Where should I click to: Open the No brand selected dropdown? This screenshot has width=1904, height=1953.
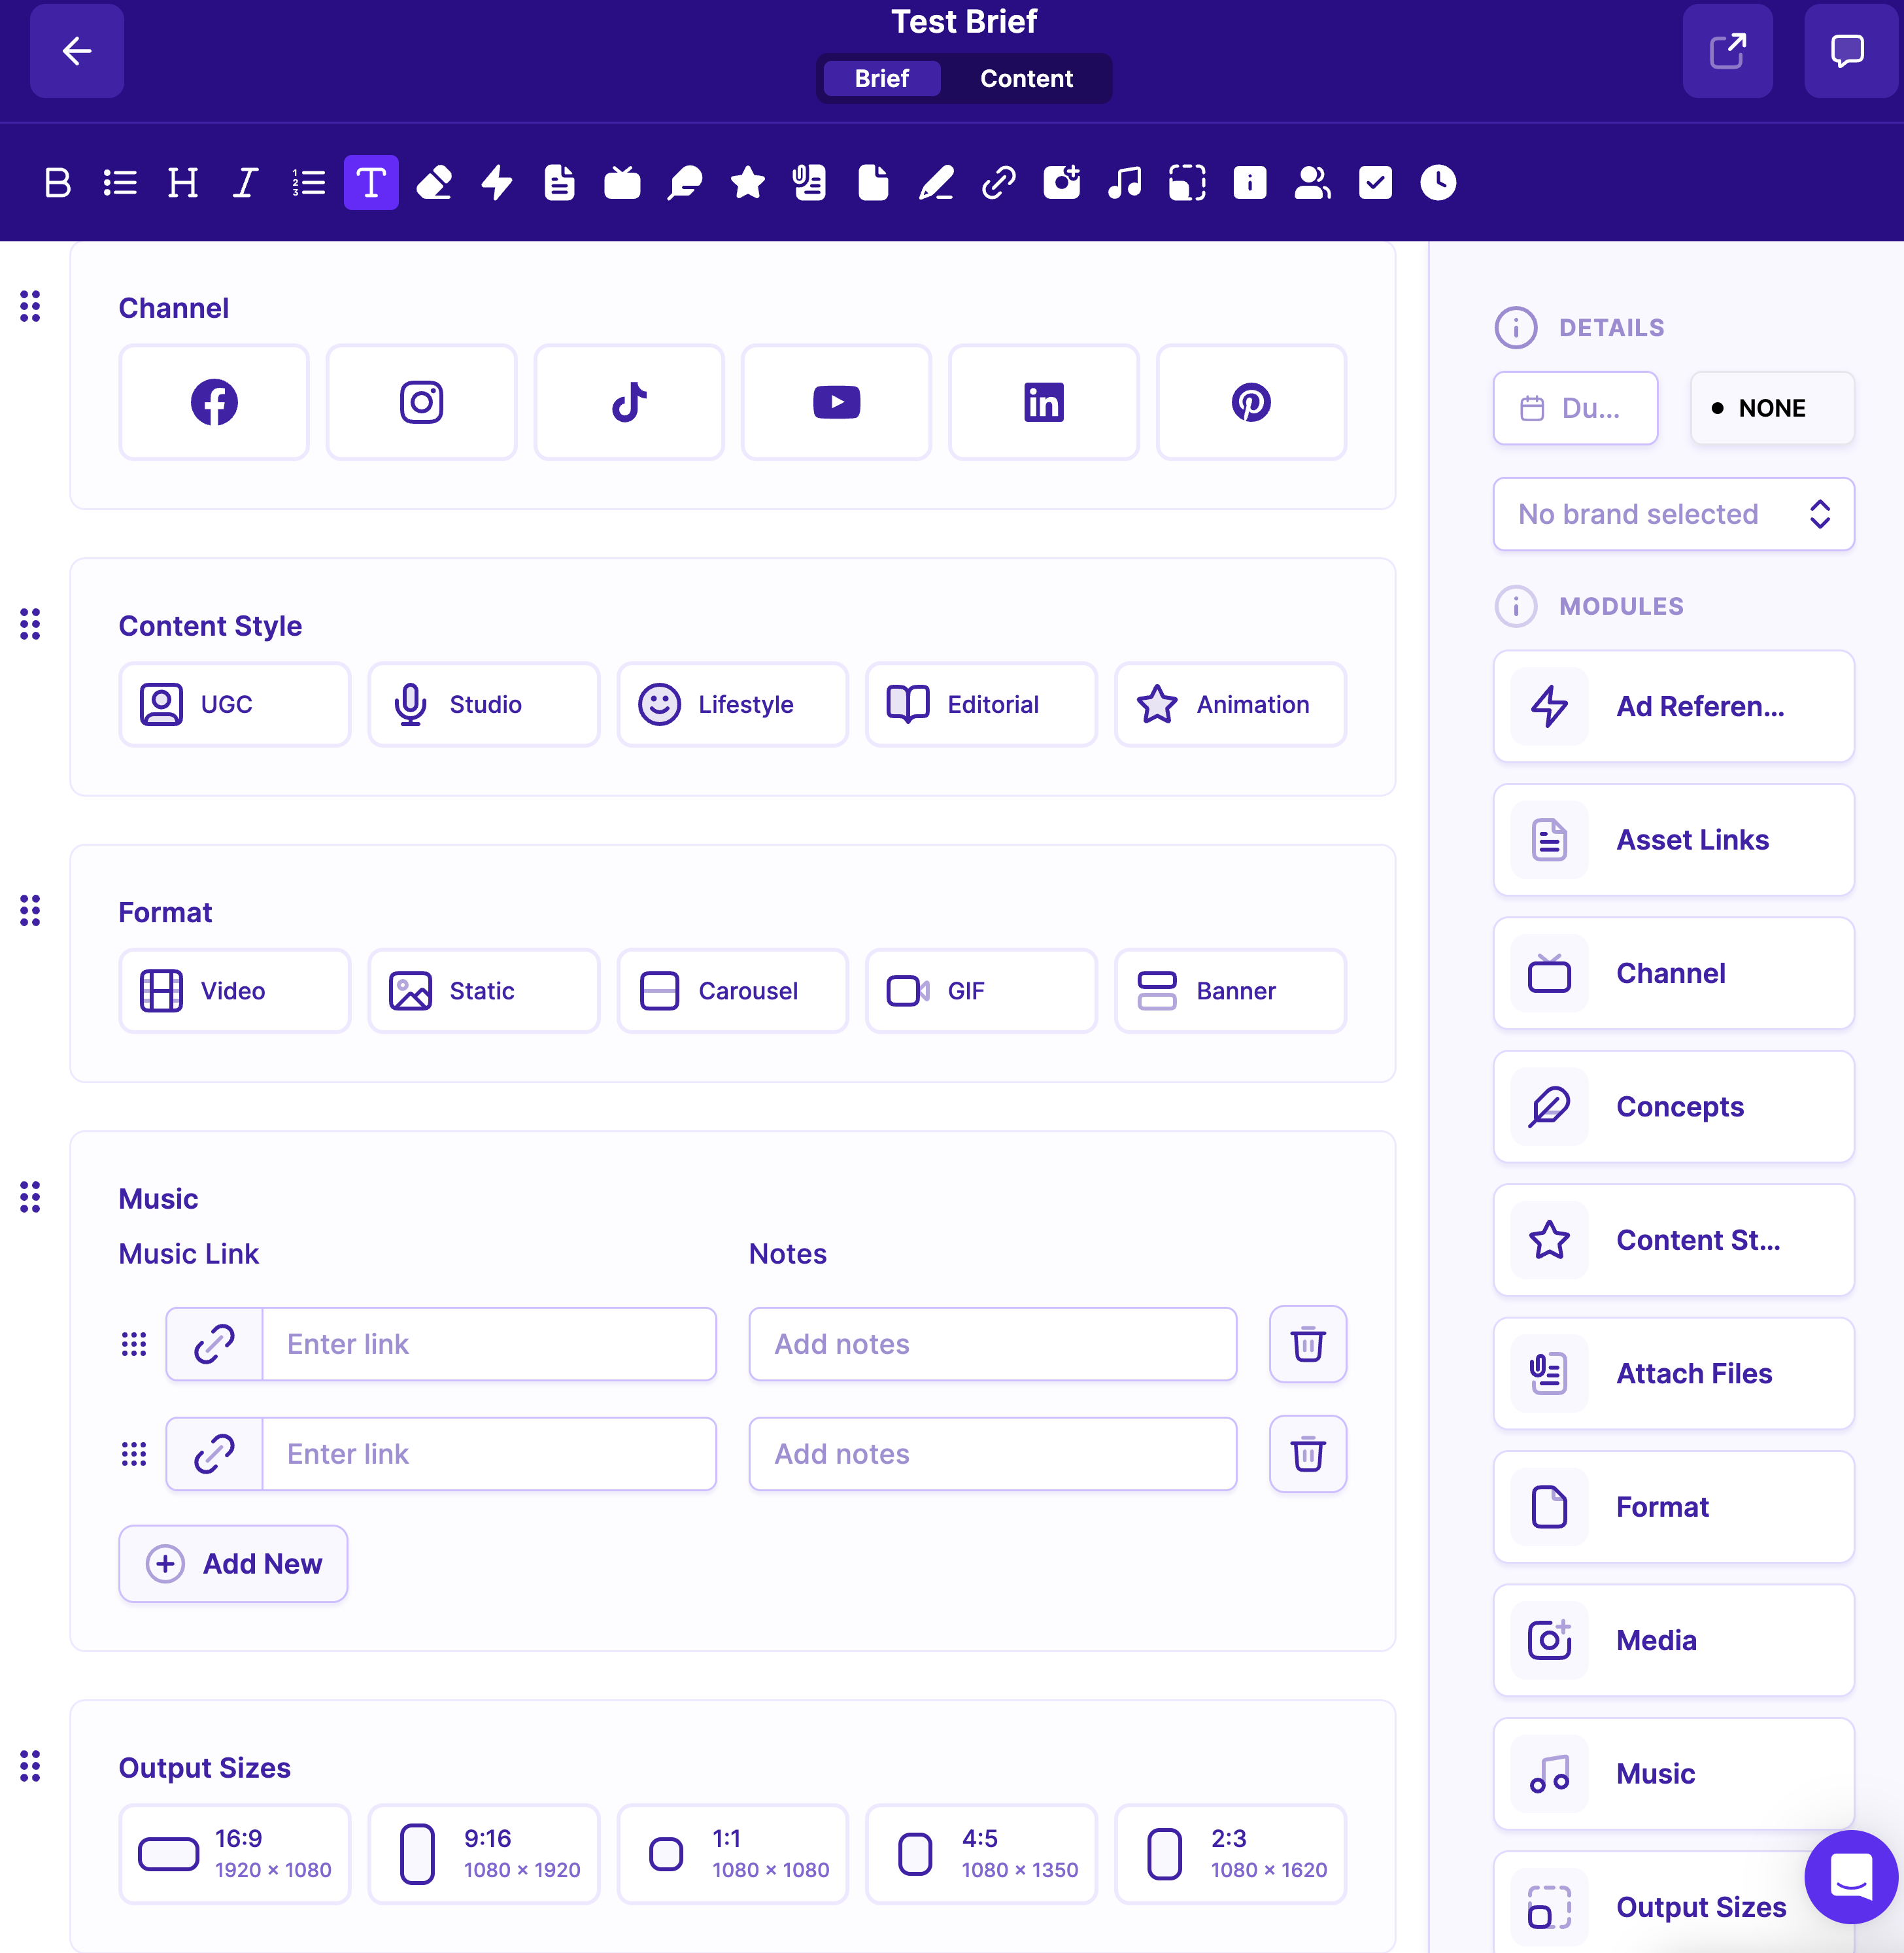1673,514
